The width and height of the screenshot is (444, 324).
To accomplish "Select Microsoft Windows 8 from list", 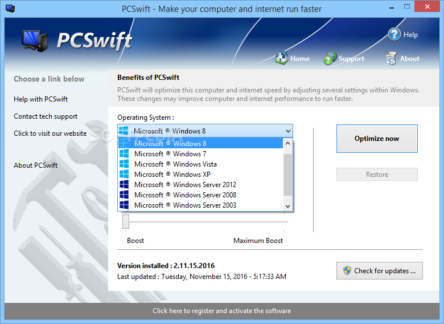I will pos(200,143).
